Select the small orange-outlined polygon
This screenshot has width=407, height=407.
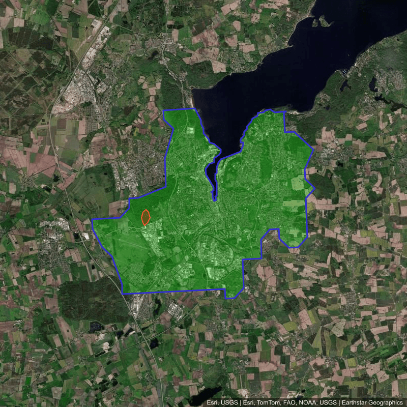pyautogui.click(x=146, y=217)
